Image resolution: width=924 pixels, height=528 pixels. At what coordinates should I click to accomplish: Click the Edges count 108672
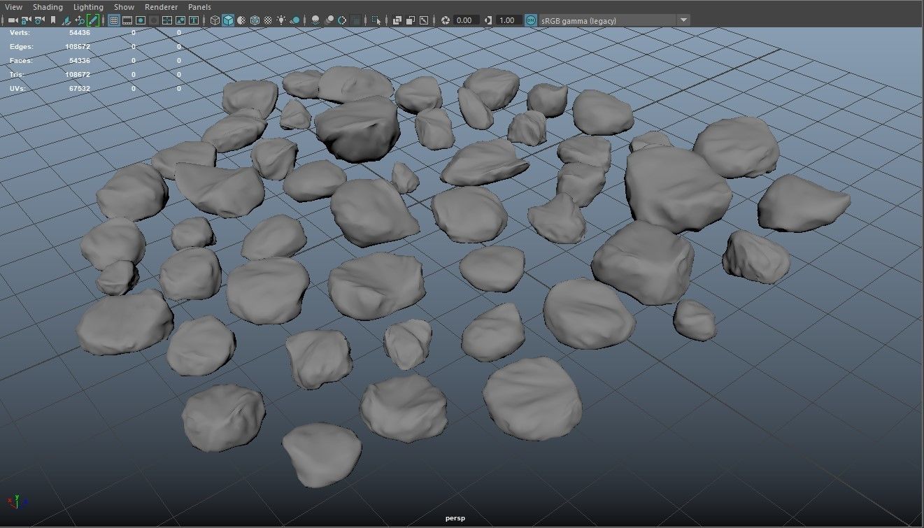click(x=77, y=47)
